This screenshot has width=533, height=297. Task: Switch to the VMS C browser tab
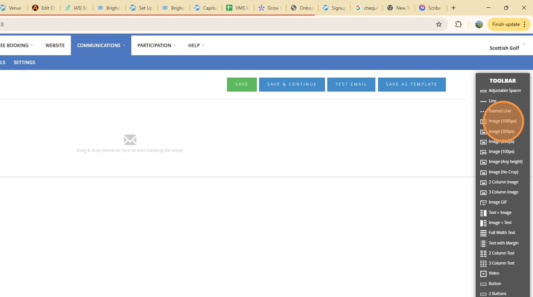click(x=237, y=8)
